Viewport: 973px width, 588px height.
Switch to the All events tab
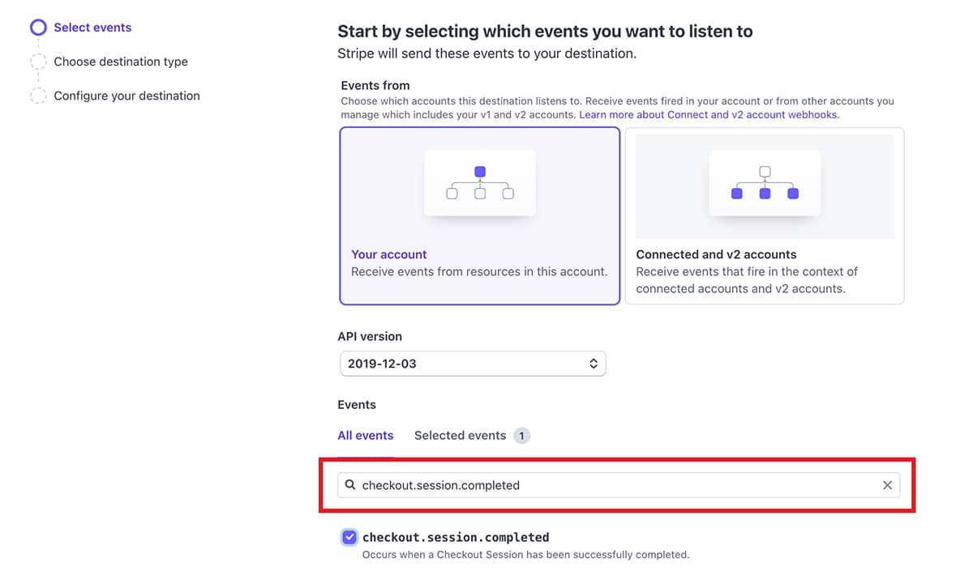coord(365,435)
